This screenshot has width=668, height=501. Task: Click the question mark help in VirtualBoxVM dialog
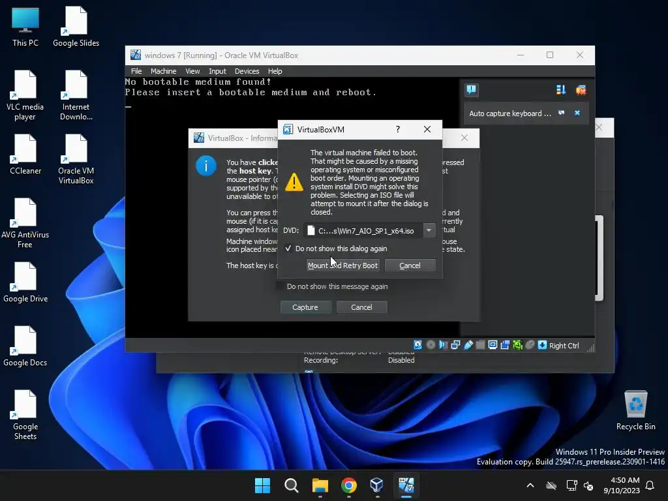tap(397, 129)
